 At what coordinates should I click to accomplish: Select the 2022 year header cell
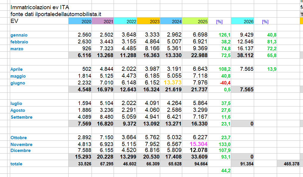coord(125,21)
